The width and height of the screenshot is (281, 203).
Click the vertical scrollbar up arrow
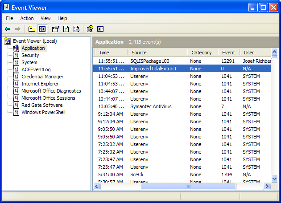[275, 52]
